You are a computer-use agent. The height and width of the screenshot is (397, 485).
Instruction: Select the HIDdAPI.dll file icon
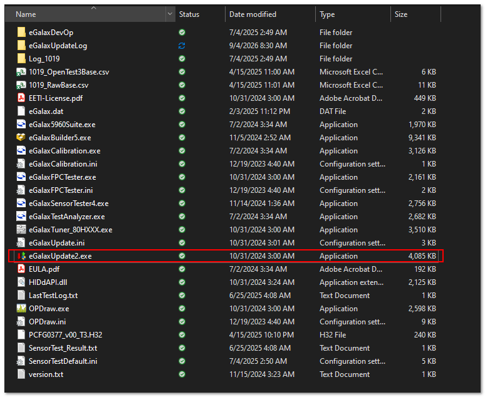pos(21,282)
